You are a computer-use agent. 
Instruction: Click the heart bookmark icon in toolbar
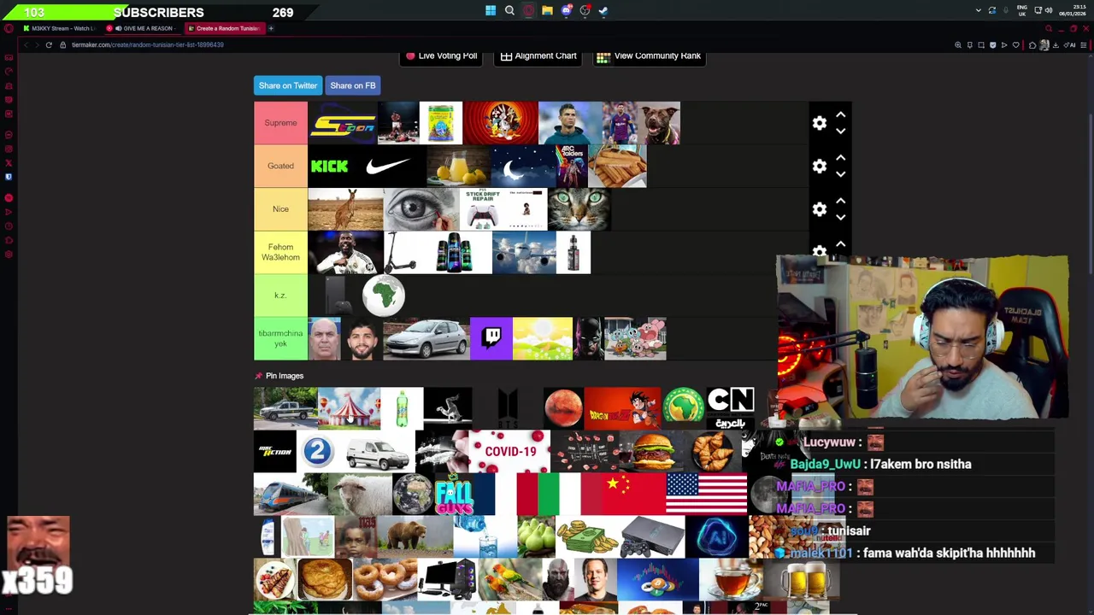1016,44
